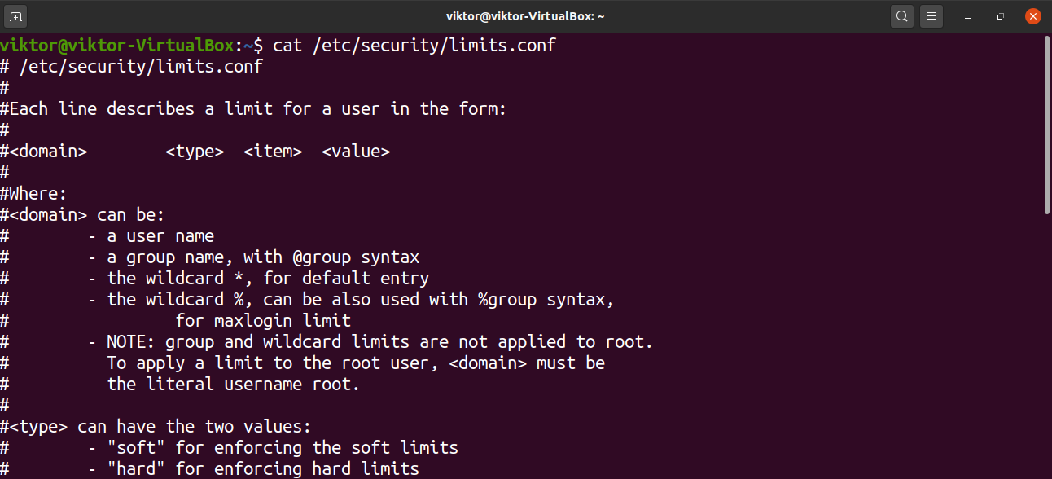Click the <value> column header text
The image size is (1052, 479).
click(x=356, y=152)
